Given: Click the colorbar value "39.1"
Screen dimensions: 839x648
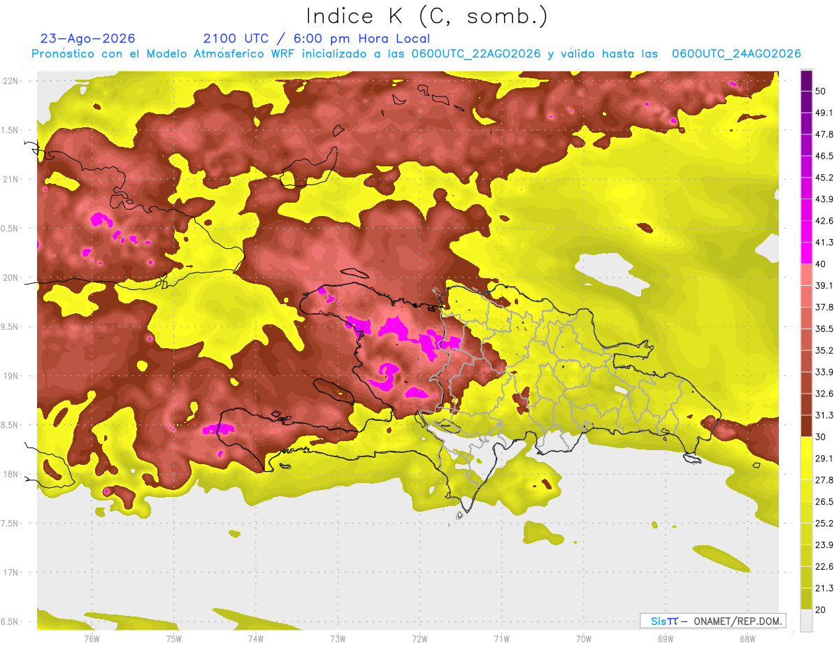Looking at the screenshot, I should [824, 285].
